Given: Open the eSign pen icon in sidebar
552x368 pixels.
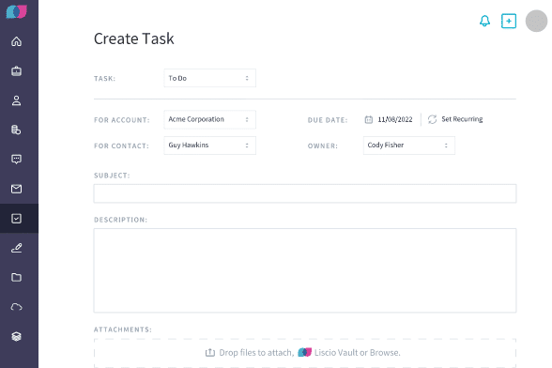Looking at the screenshot, I should coord(16,248).
